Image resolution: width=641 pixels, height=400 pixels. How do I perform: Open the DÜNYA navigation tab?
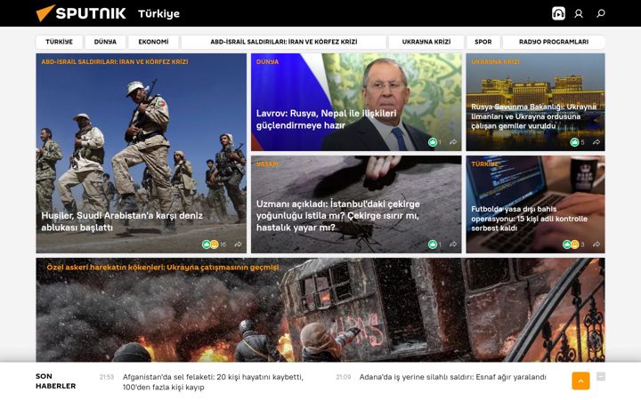(x=105, y=42)
